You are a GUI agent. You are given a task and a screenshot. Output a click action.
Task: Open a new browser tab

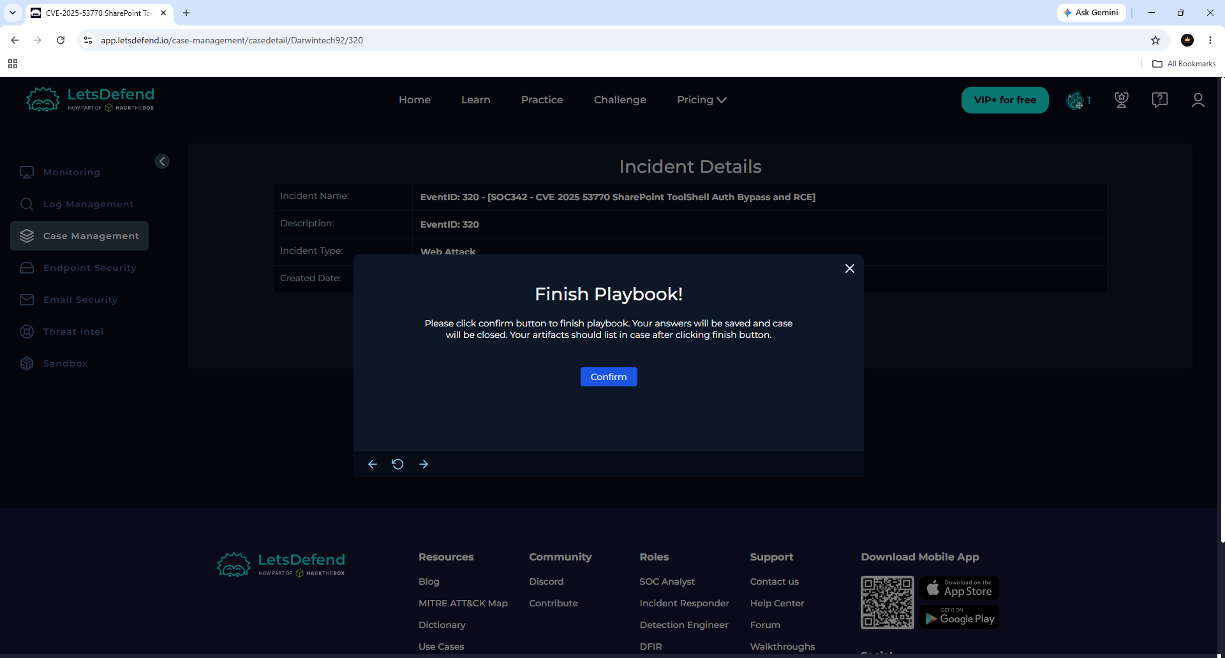186,13
